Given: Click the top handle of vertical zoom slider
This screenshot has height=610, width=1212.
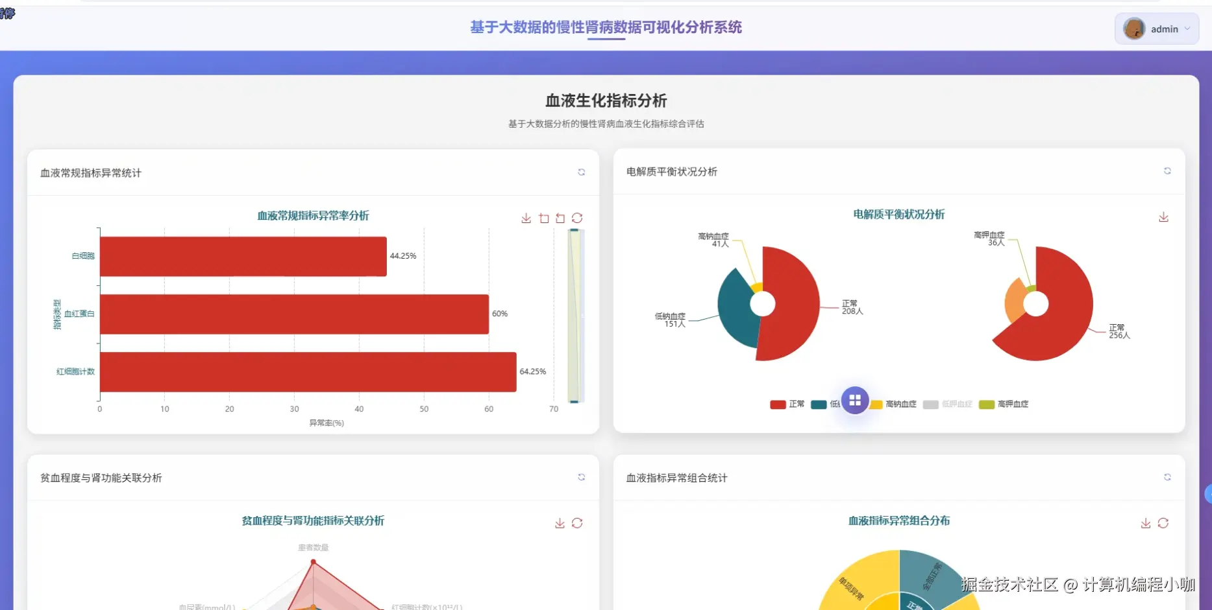Looking at the screenshot, I should coord(574,230).
